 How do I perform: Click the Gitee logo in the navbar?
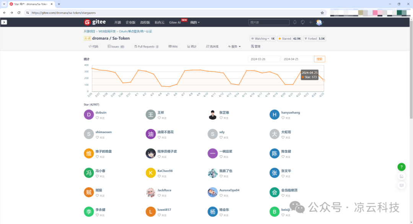pyautogui.click(x=95, y=22)
